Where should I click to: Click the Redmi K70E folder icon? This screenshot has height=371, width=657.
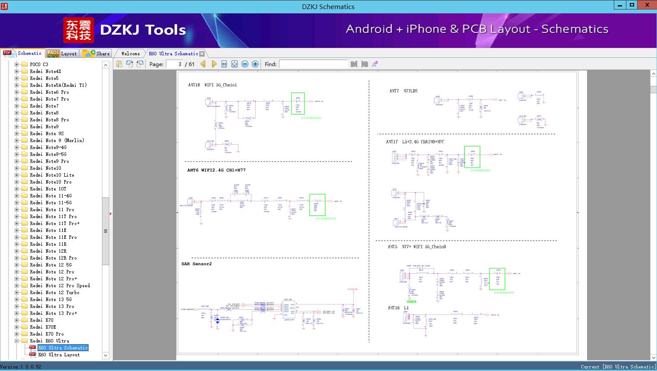pos(25,327)
